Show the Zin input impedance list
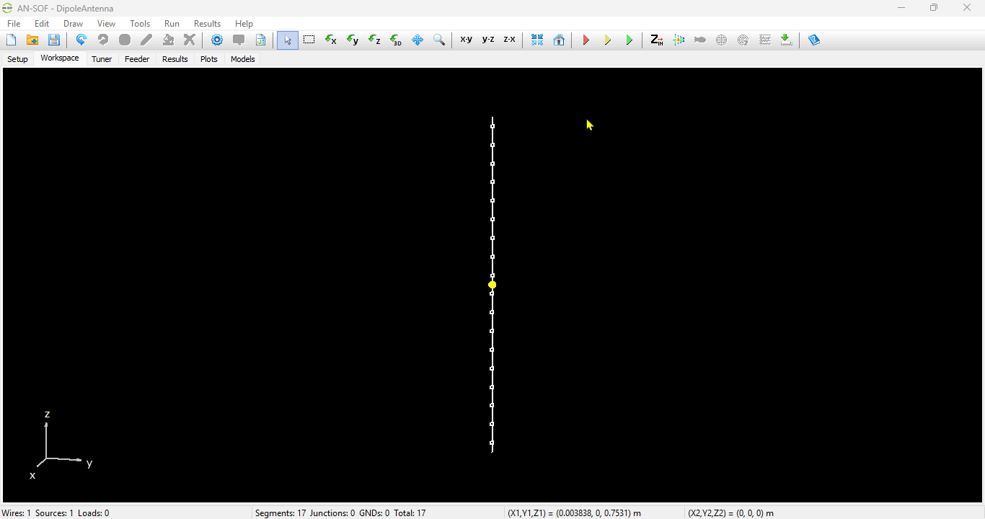 [657, 40]
